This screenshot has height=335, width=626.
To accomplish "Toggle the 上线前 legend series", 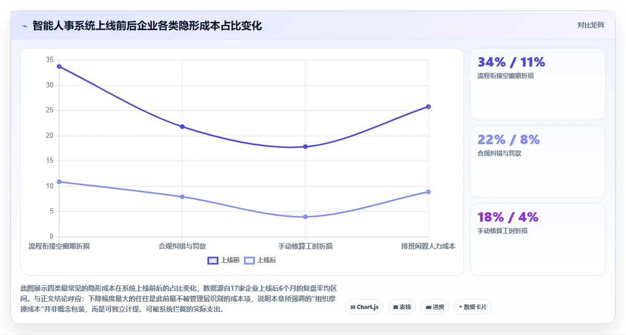I will coord(224,260).
